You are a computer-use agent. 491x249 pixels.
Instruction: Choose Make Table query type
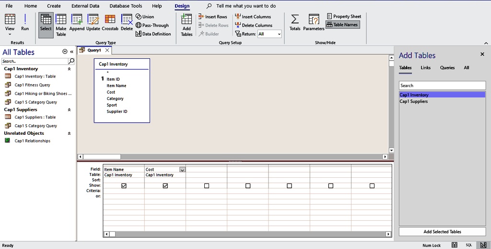coord(61,25)
